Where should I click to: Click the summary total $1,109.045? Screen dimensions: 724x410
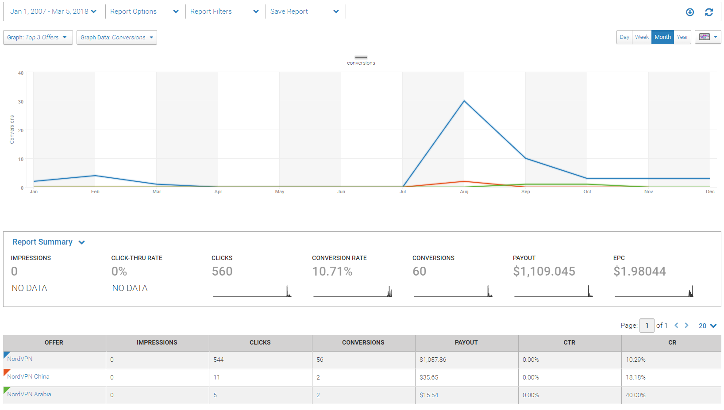[x=544, y=272]
